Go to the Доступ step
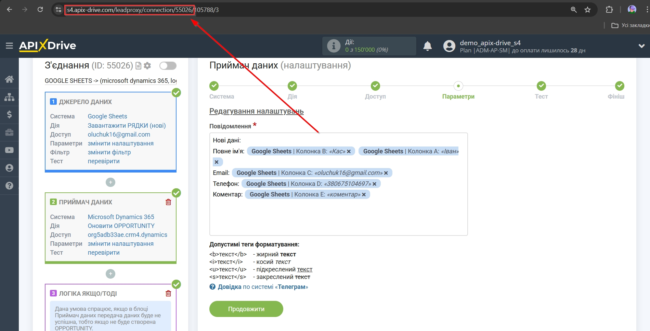650x331 pixels. click(x=375, y=86)
